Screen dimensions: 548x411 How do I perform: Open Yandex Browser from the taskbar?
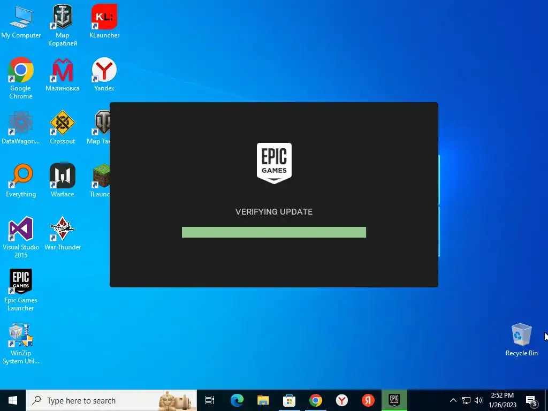pyautogui.click(x=341, y=400)
